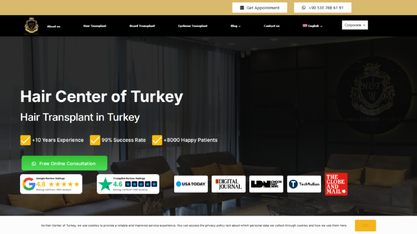Click the checkmark icon next to +10 Years Experience

coord(26,140)
